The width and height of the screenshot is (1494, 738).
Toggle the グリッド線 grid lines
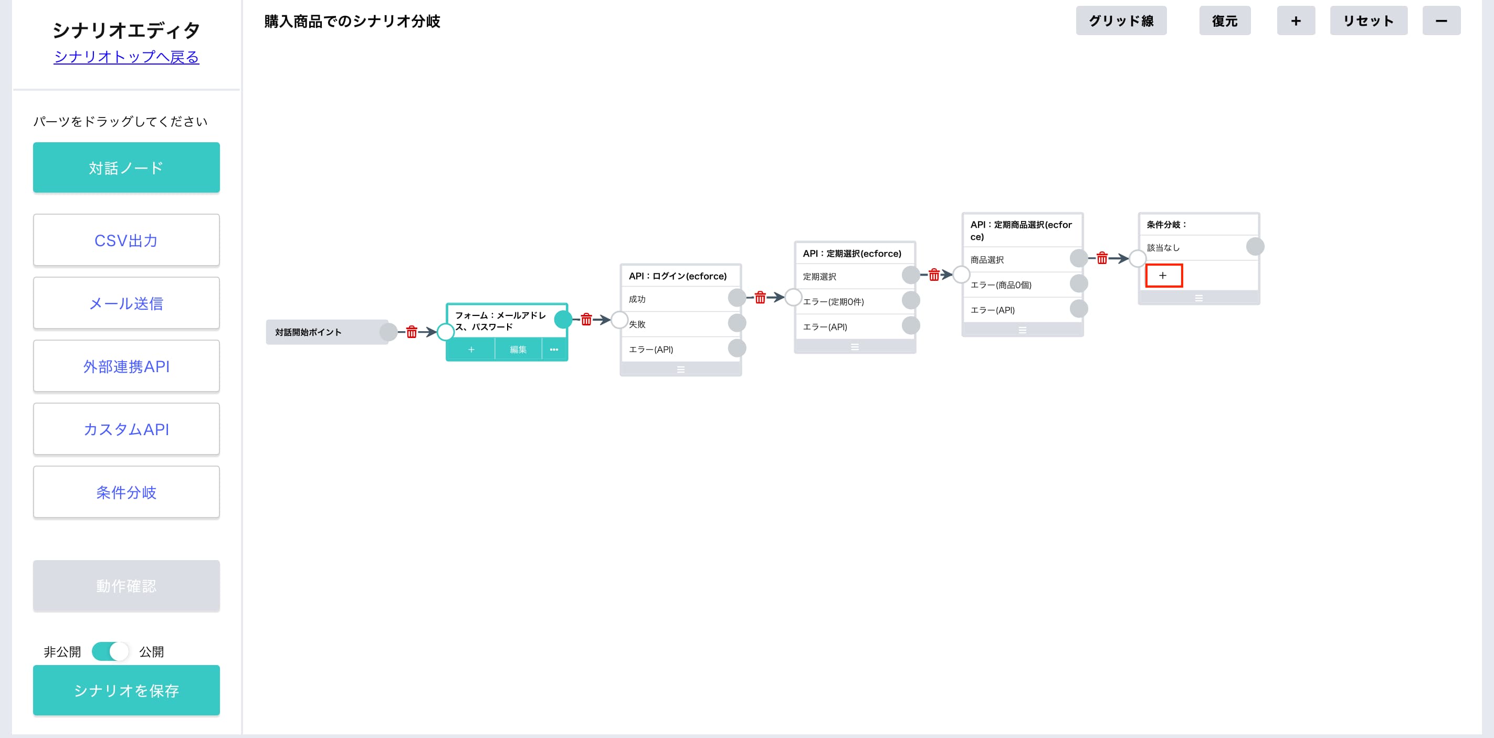pyautogui.click(x=1121, y=21)
